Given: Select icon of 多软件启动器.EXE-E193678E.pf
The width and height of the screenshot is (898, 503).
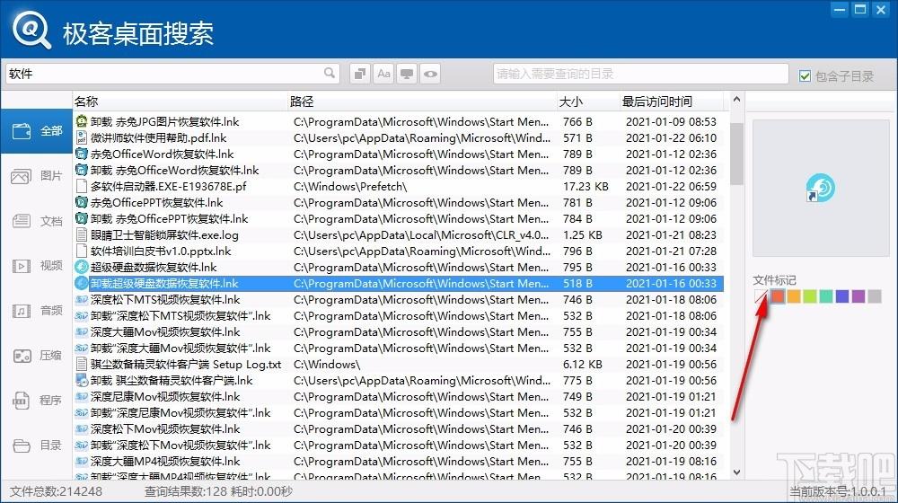Looking at the screenshot, I should tap(82, 186).
